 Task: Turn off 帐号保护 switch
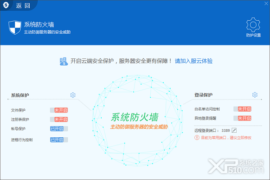(59, 129)
